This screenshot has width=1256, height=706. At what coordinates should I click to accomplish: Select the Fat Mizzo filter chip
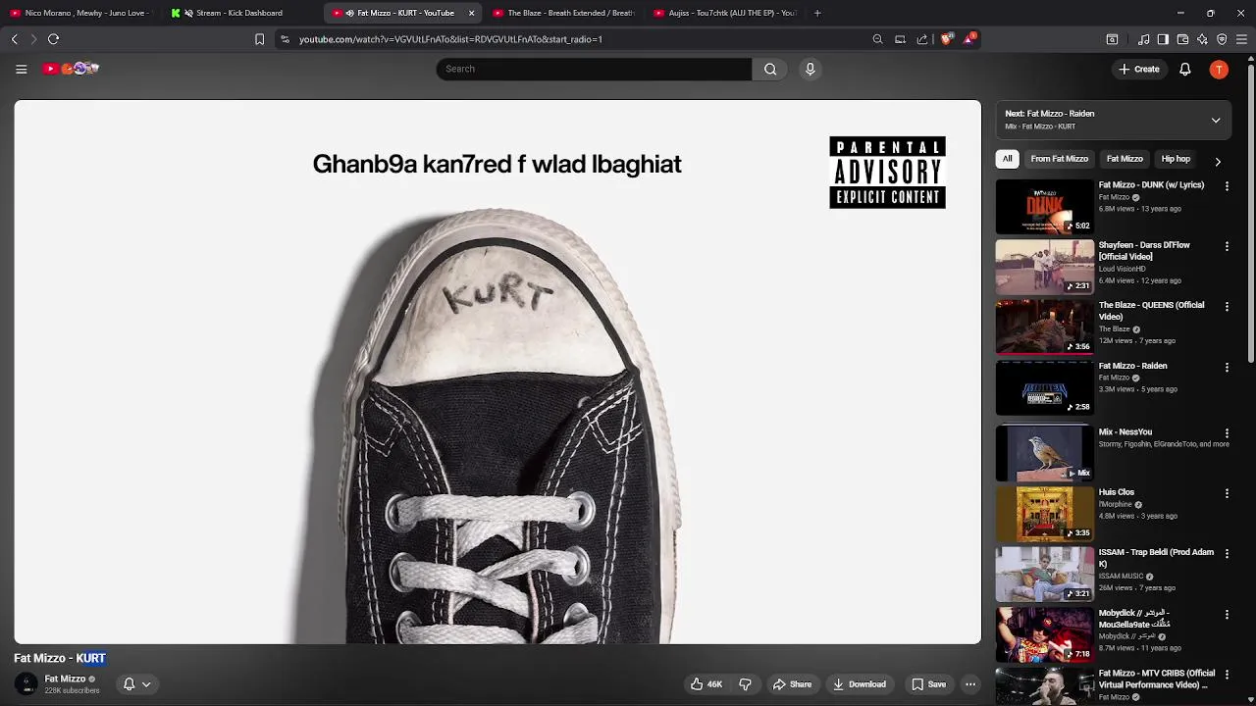click(x=1125, y=159)
